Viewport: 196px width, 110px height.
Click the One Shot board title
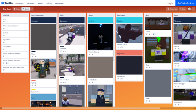[7, 9]
